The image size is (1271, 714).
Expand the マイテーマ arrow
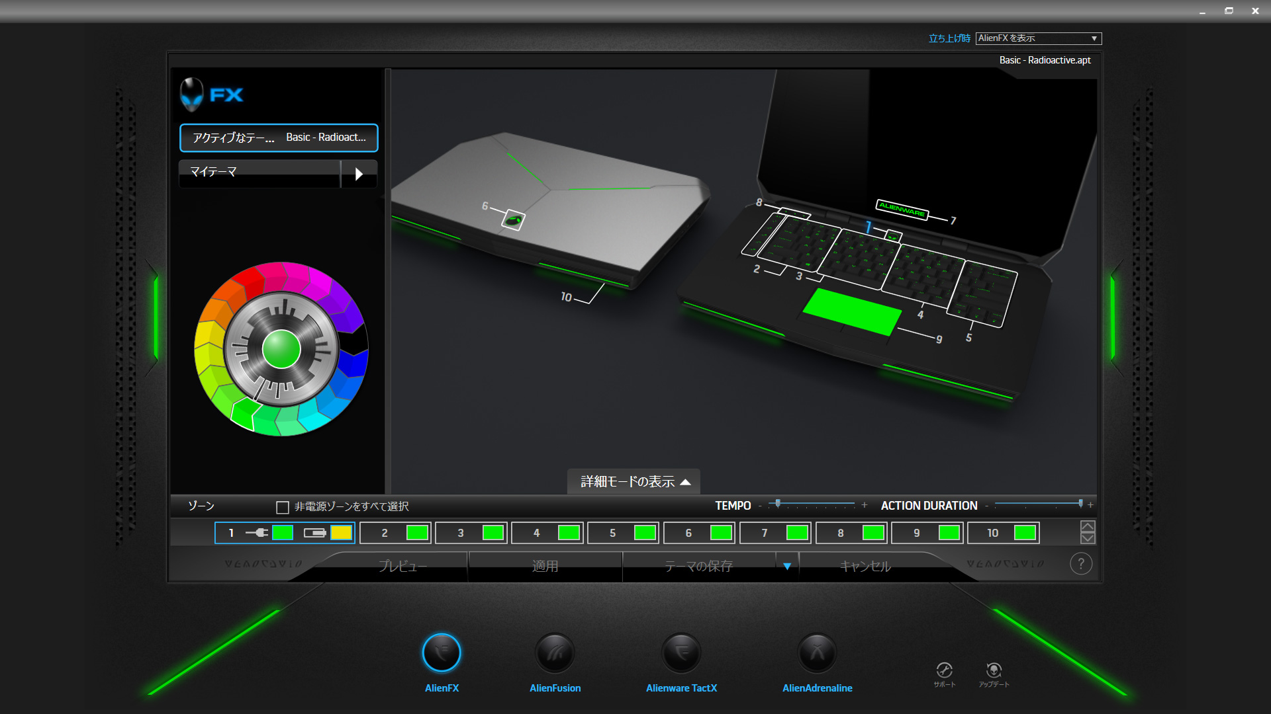pos(359,174)
